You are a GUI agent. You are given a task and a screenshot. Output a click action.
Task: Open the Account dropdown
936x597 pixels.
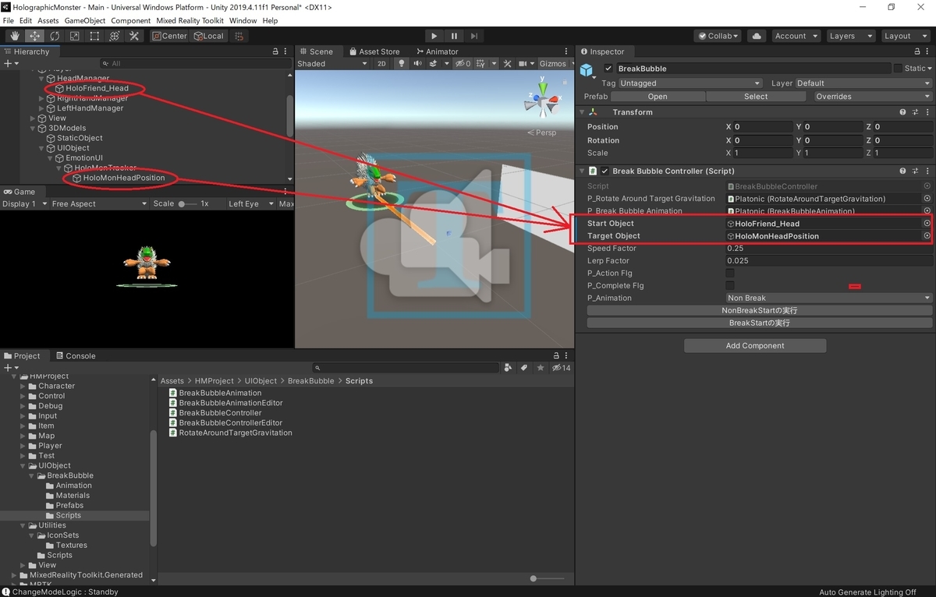click(x=796, y=36)
